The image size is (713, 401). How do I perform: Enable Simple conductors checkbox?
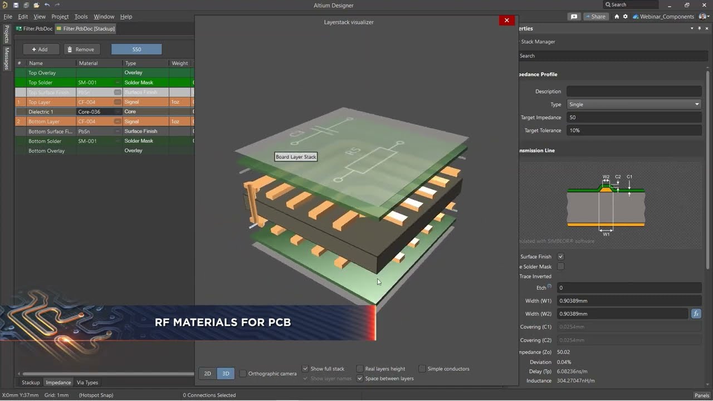[x=422, y=369]
